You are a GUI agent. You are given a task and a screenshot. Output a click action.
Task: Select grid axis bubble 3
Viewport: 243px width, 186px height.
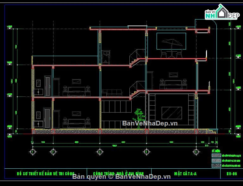click(x=100, y=152)
